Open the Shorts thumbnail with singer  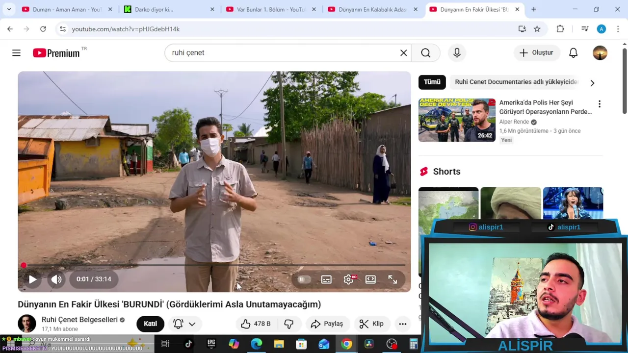(573, 203)
